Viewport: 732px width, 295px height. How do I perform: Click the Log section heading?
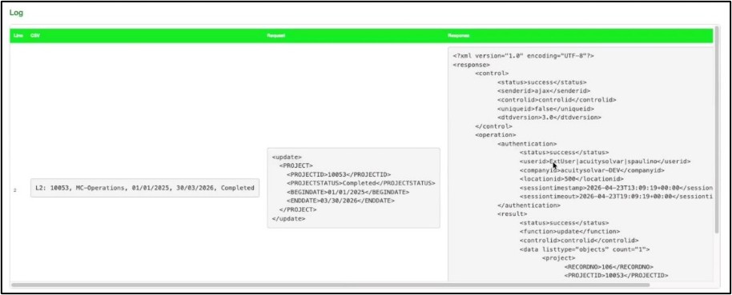pyautogui.click(x=16, y=13)
